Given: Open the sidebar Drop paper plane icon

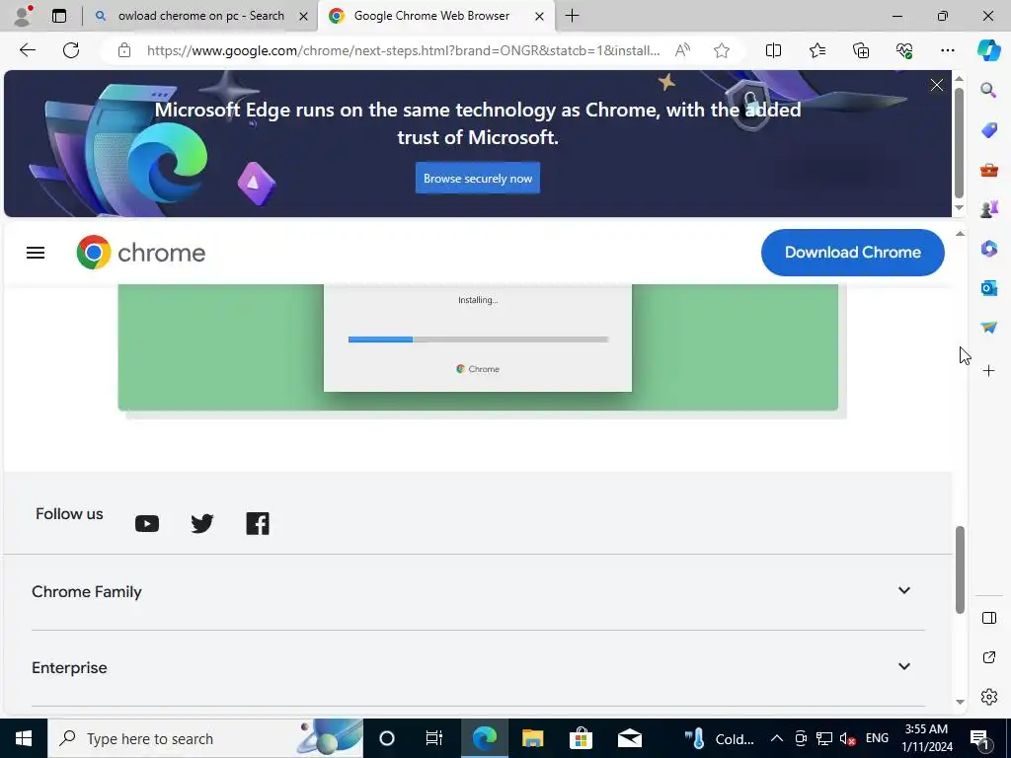Looking at the screenshot, I should (988, 328).
